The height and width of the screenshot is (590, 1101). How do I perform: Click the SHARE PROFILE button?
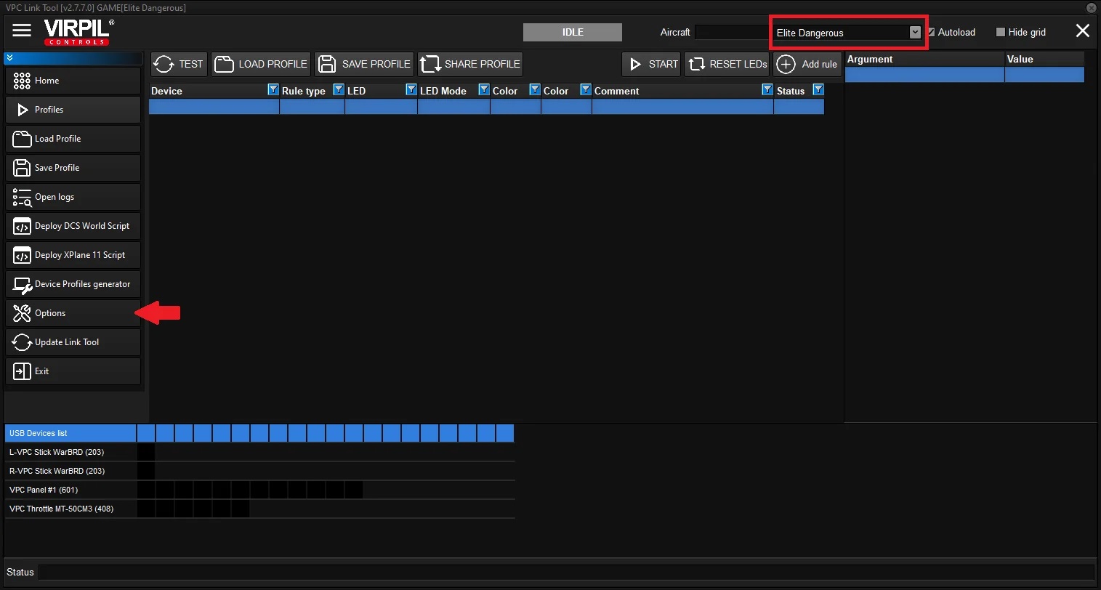[x=470, y=64]
